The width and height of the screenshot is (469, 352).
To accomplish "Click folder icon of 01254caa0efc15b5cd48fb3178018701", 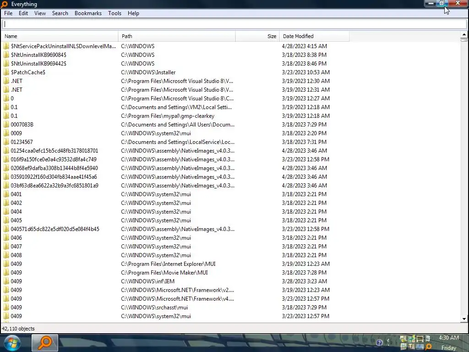I will (x=6, y=150).
